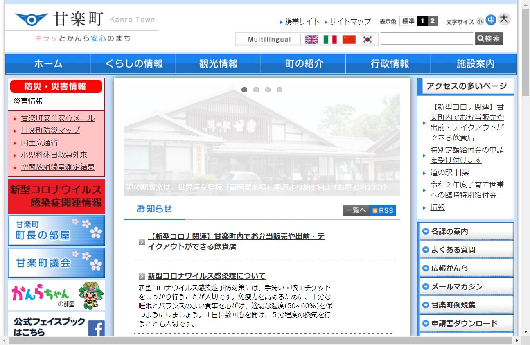Subscribe via the RSS icon

pos(382,210)
